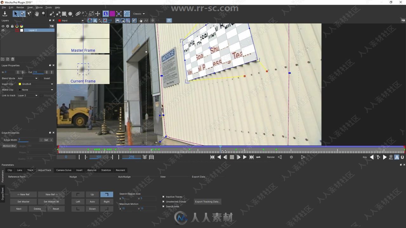Viewport: 406px width, 228px height.
Task: Toggle the Autokey 'A' button
Action: [x=397, y=157]
